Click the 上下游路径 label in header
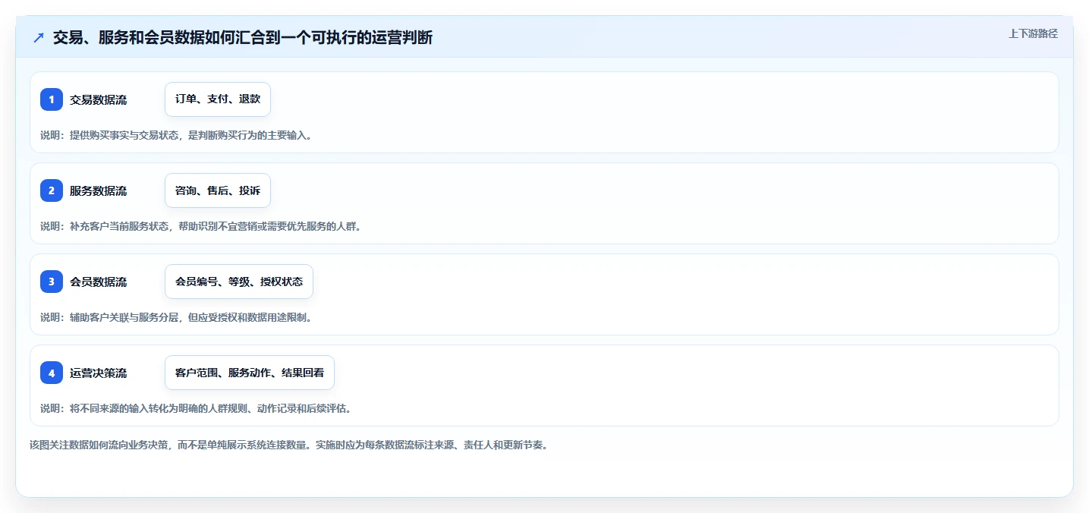The height and width of the screenshot is (513, 1089). tap(1033, 33)
